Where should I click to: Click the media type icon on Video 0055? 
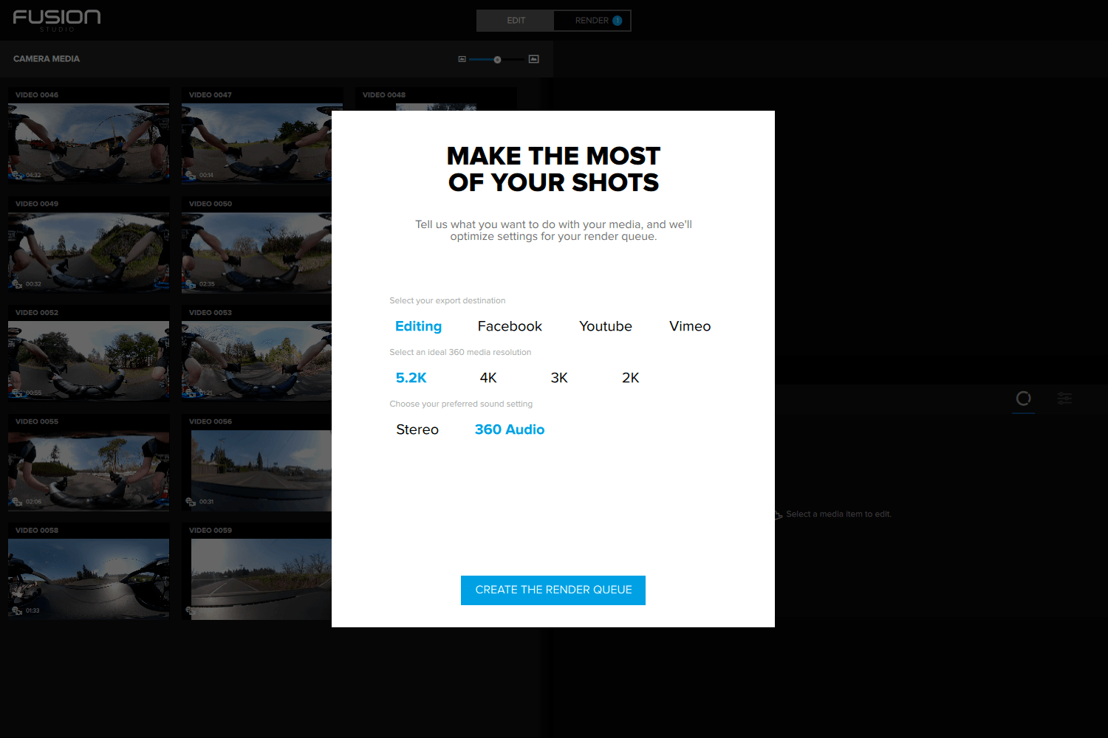pos(16,501)
